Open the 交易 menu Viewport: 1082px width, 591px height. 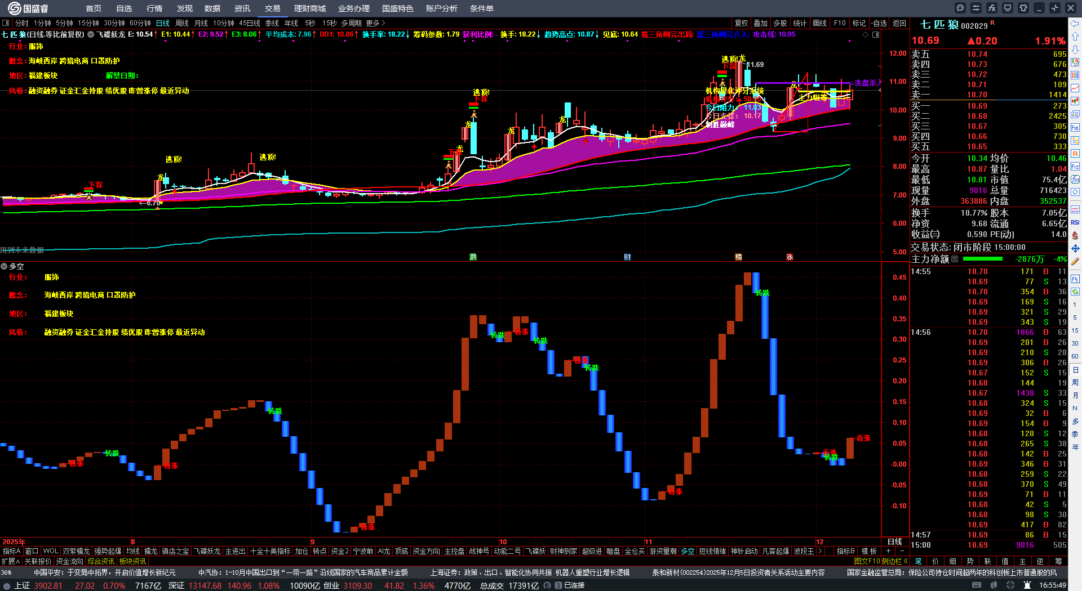coord(273,8)
